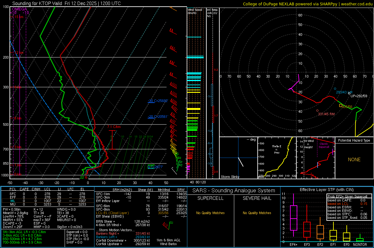Click the 'SFC-1km' shear row

[141, 194]
